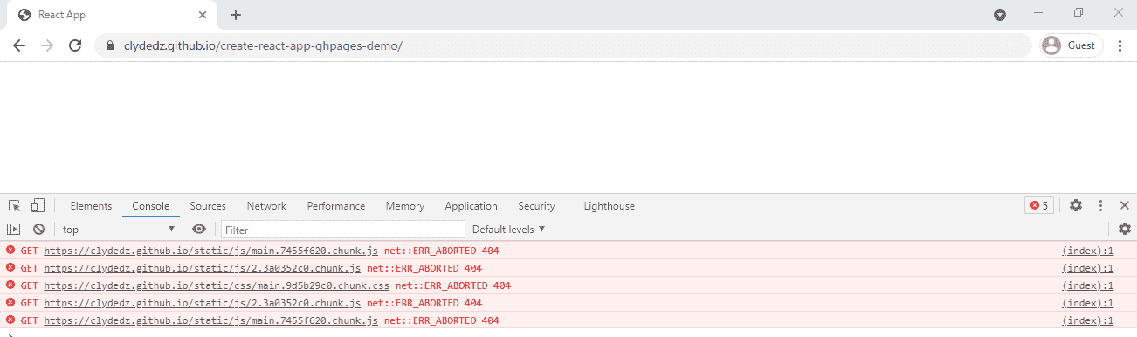Screen dimensions: 1137x337
Task: Click the globe favicon on React App tab
Action: pos(24,15)
